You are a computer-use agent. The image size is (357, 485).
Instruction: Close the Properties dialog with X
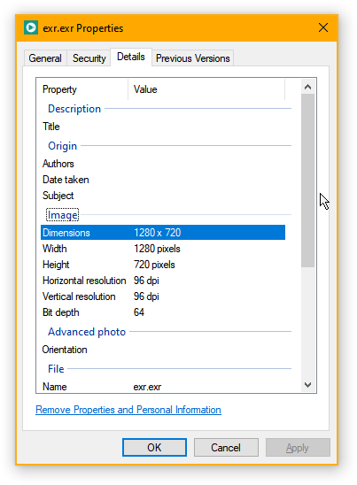pyautogui.click(x=323, y=27)
